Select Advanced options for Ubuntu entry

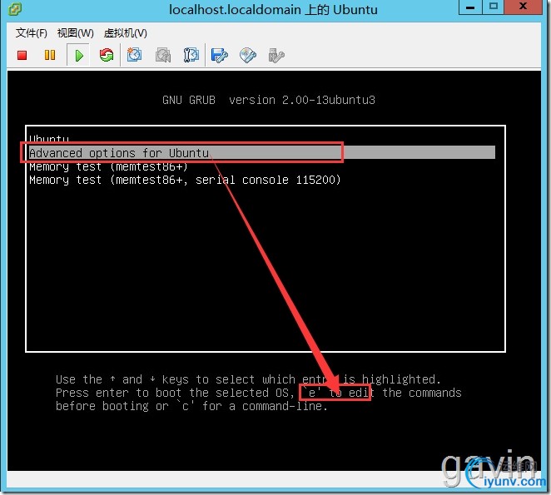(262, 152)
